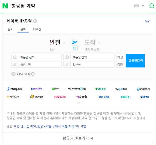The width and height of the screenshot is (156, 145).
Task: Toggle the 직항 direct flight option
Action: (120, 64)
